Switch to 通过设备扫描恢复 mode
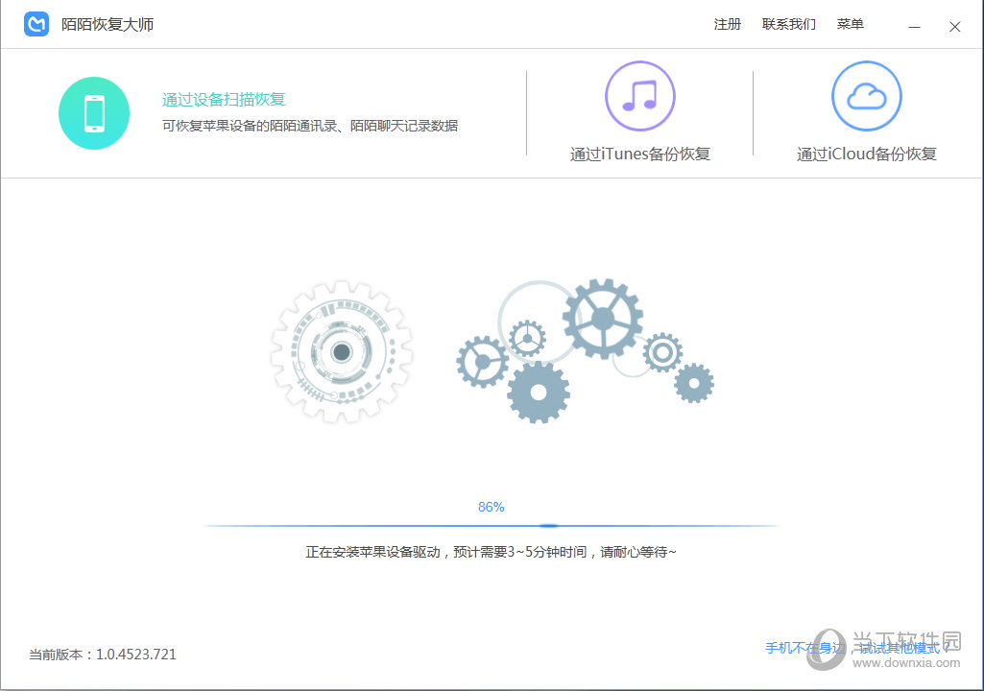 pos(224,99)
